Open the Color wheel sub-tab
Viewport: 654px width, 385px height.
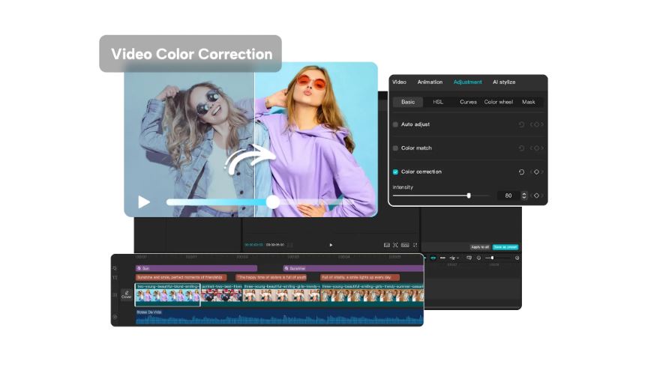tap(499, 102)
